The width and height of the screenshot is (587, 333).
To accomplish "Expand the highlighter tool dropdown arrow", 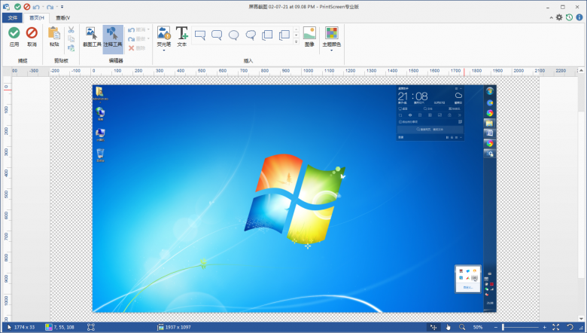I will coord(164,50).
